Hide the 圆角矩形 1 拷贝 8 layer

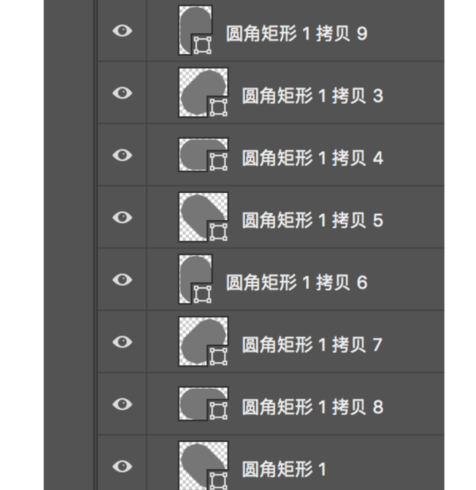[123, 404]
